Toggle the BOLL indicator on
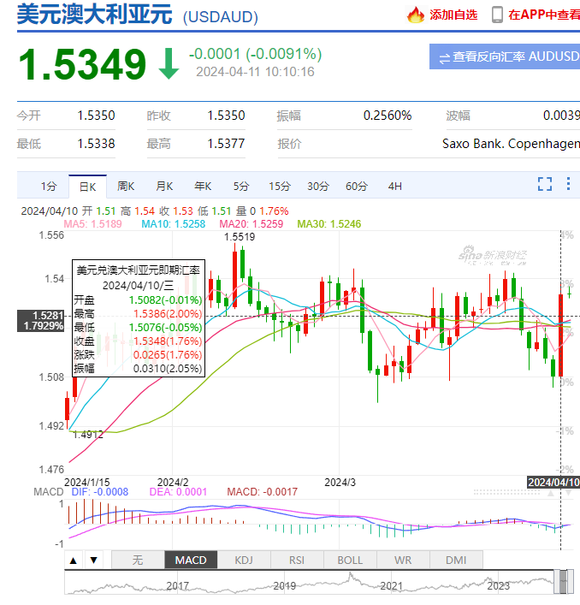The height and width of the screenshot is (605, 580). (x=350, y=561)
